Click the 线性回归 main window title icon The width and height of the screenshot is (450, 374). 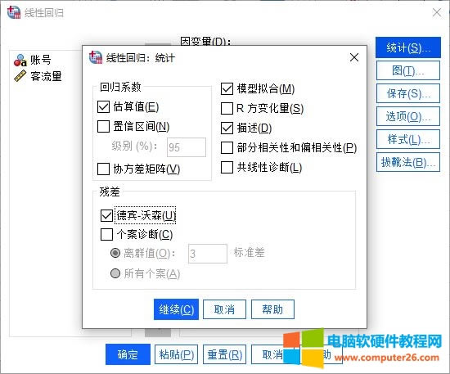pyautogui.click(x=14, y=12)
